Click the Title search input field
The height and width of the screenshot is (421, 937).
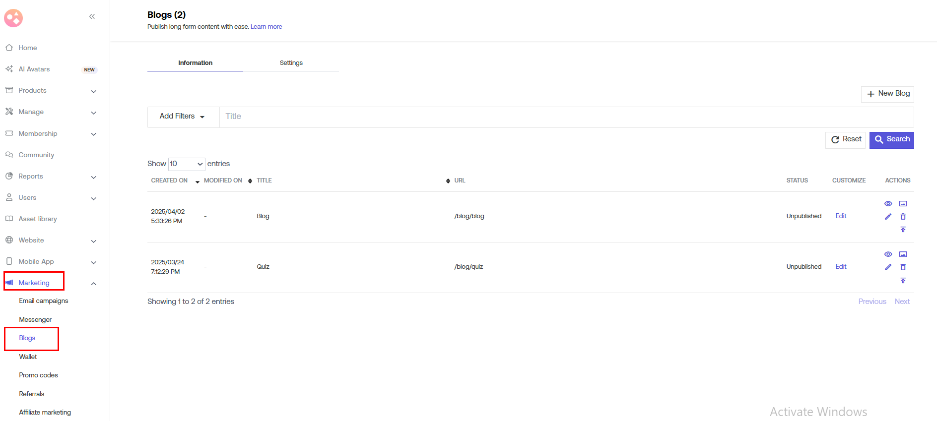click(566, 117)
